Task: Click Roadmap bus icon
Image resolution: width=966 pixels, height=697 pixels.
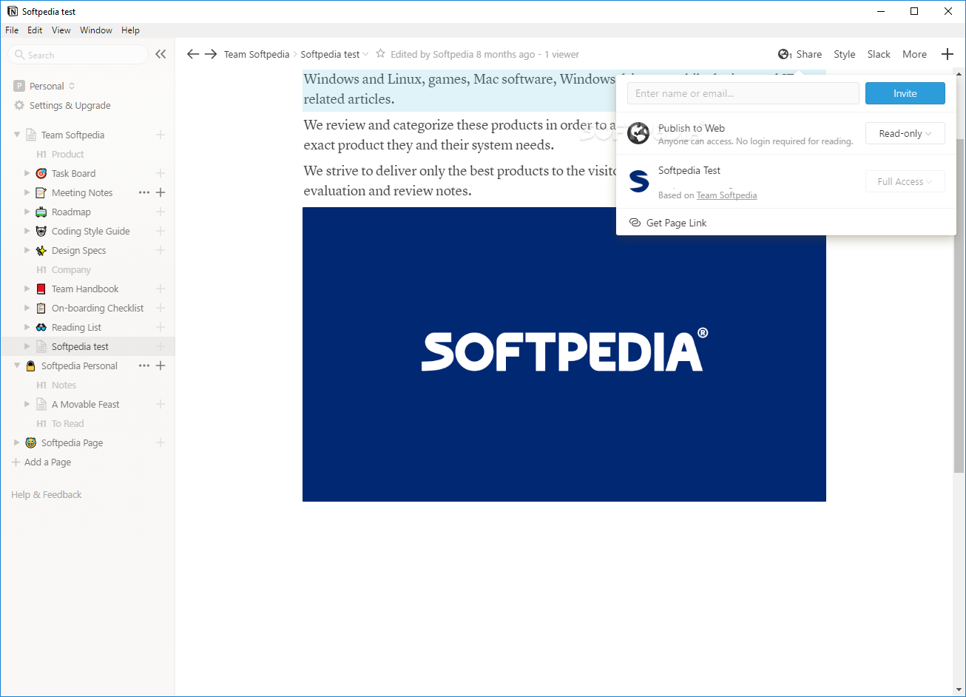Action: [41, 212]
